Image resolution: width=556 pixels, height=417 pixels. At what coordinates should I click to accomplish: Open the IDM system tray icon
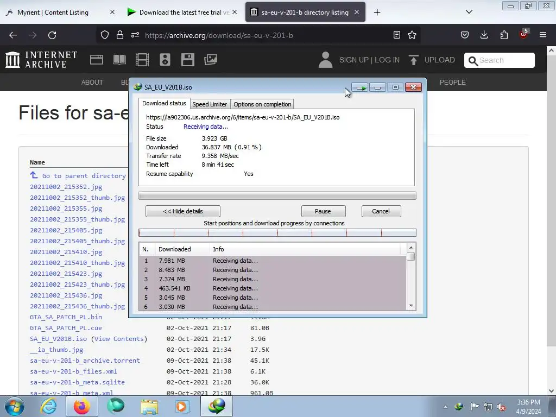459,407
